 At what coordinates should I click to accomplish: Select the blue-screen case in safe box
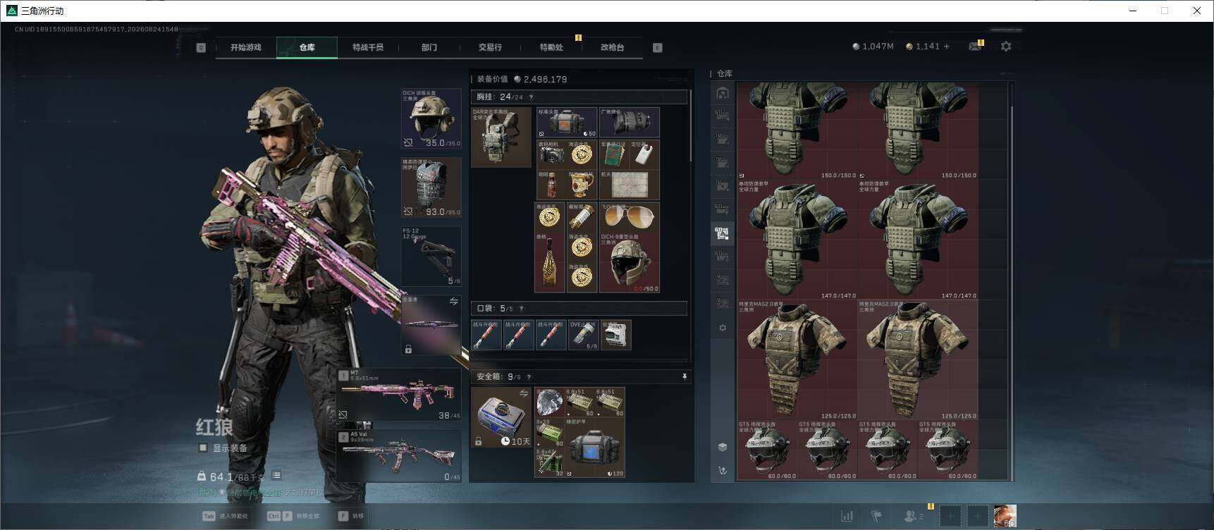pos(596,449)
